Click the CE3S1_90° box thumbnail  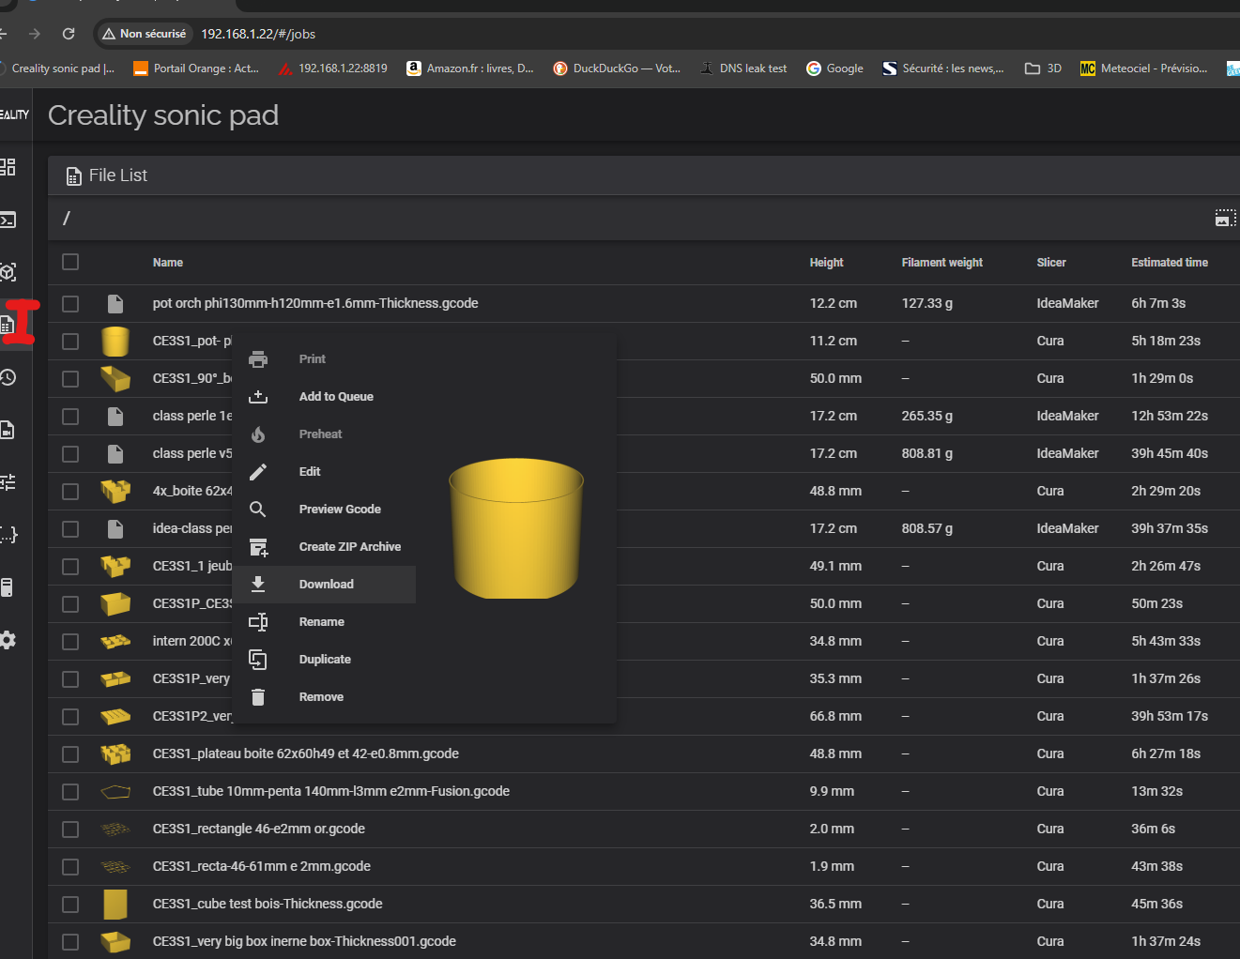click(x=115, y=378)
